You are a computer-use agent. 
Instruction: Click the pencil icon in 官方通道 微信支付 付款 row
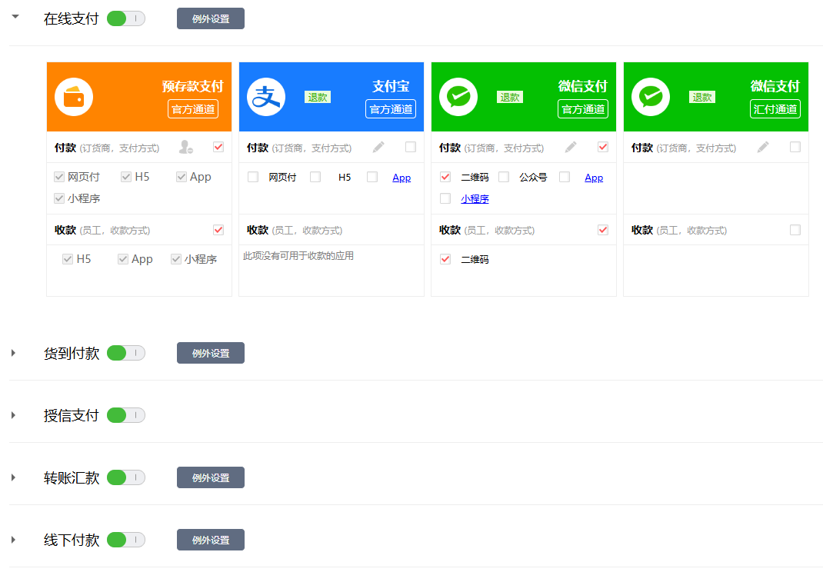pos(570,147)
